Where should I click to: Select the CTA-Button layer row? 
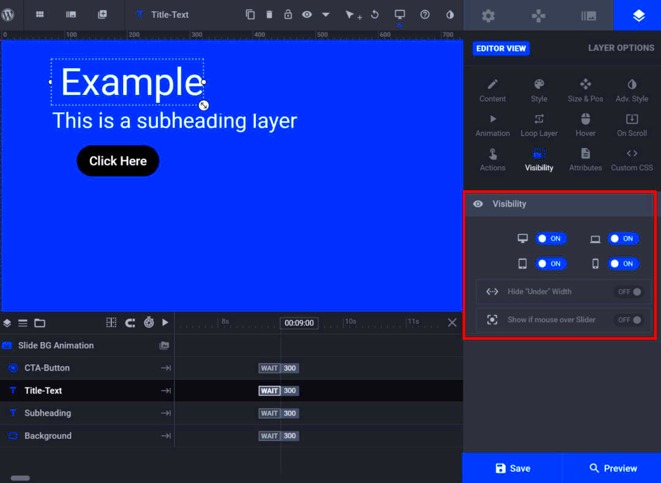click(88, 368)
